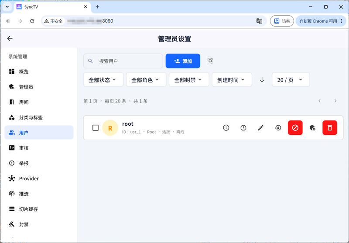This screenshot has height=243, width=349.
Task: Click the browser reload button
Action: coord(32,21)
